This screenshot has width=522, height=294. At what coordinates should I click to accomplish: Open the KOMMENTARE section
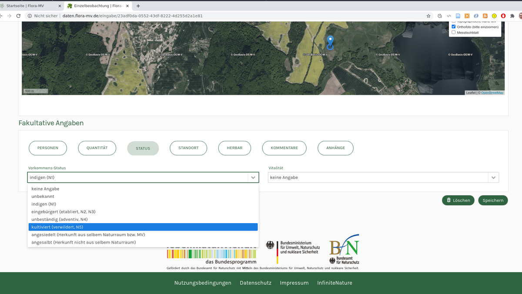[x=284, y=148]
